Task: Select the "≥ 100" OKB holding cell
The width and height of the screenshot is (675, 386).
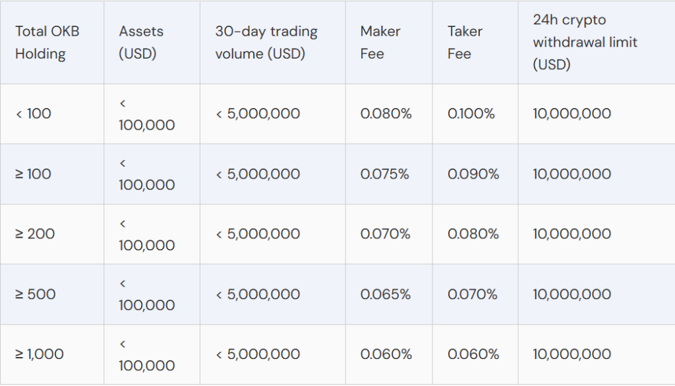Action: 33,175
